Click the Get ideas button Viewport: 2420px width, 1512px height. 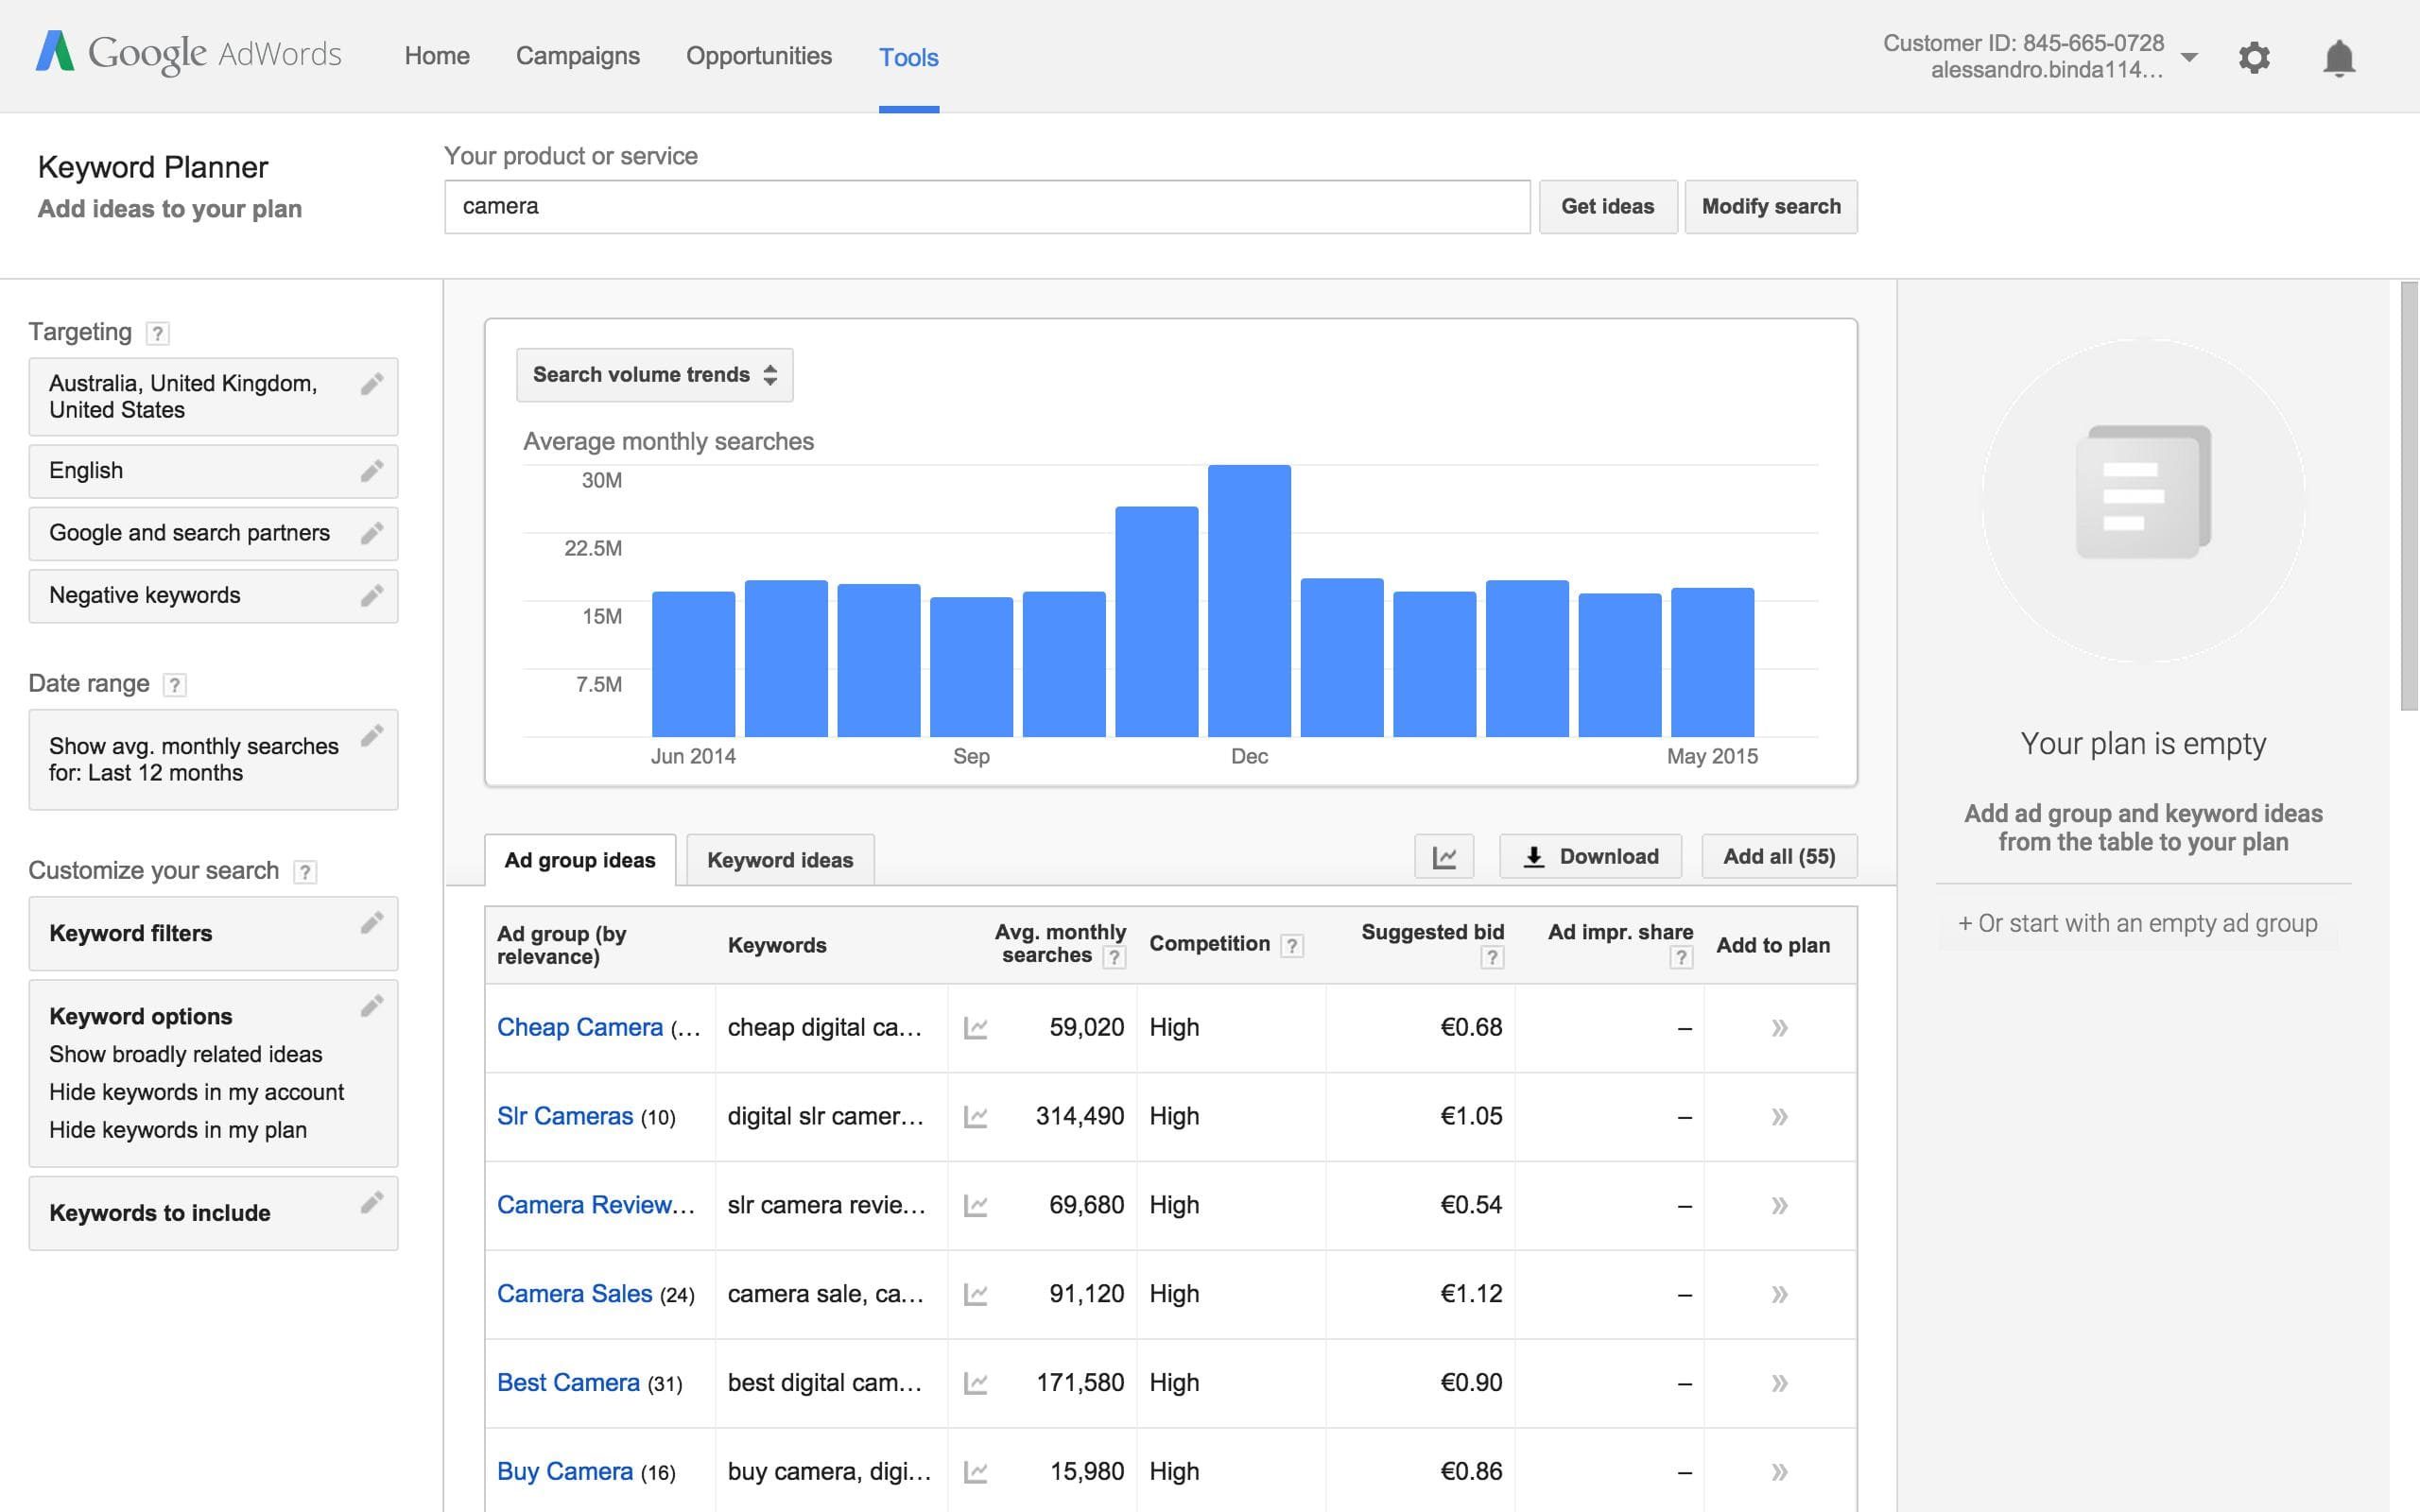tap(1607, 206)
